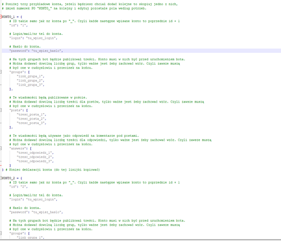Screen dimensions: 281x241
Task: Click the "tresc_posta_2" entry
Action: pyautogui.click(x=31, y=119)
